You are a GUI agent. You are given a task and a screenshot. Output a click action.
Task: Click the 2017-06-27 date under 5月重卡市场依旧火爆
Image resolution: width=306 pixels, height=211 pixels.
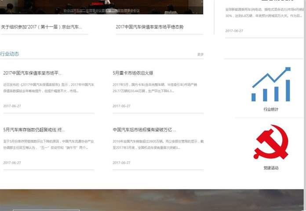pyautogui.click(x=121, y=106)
